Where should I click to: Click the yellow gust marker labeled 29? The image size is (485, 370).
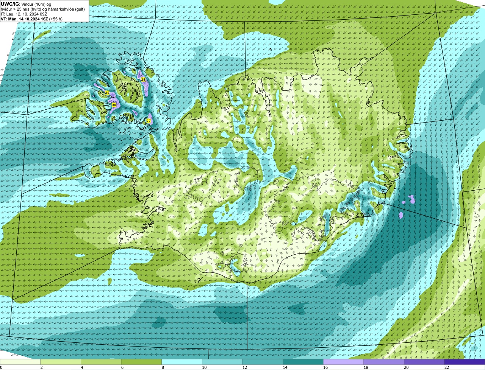107,93
